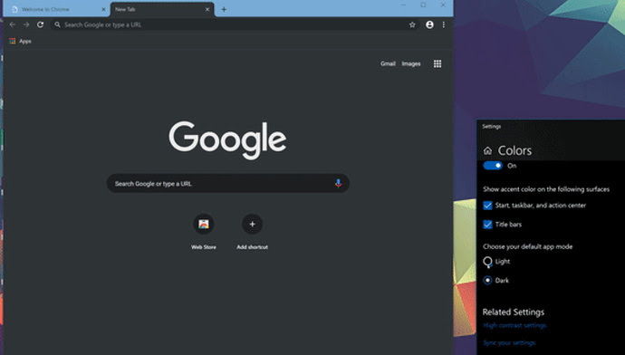Uncheck the Title bars checkbox
The width and height of the screenshot is (625, 355).
487,225
